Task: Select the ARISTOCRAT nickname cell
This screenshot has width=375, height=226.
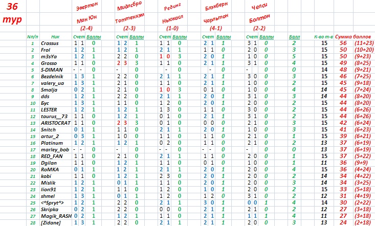Action: coord(52,124)
